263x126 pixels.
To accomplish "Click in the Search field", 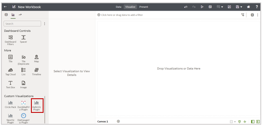I will [22, 24].
